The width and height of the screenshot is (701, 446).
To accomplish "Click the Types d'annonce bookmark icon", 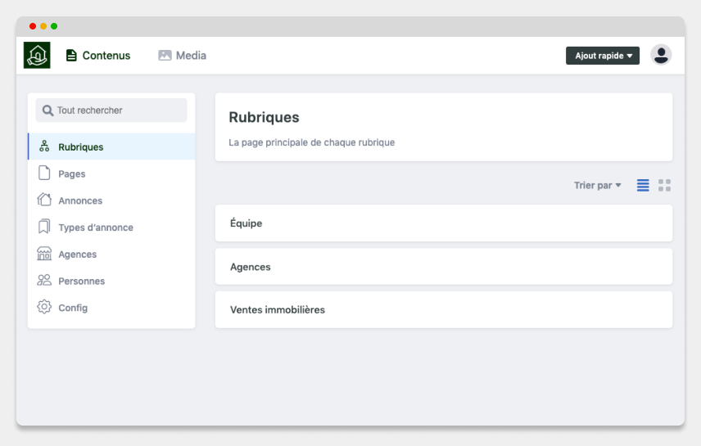I will click(44, 227).
